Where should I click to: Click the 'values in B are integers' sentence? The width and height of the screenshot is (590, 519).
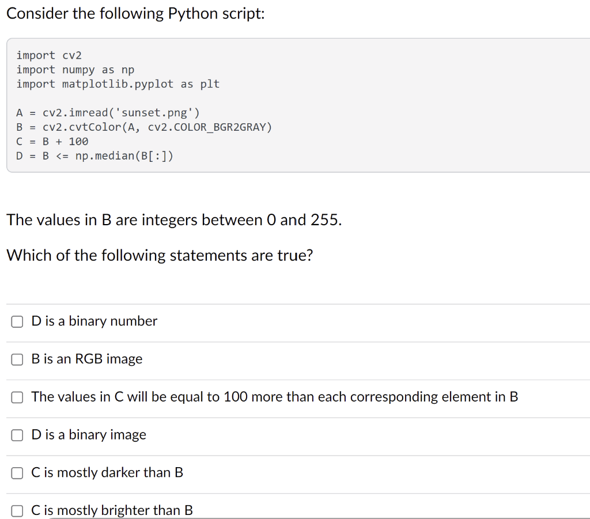[x=174, y=219]
